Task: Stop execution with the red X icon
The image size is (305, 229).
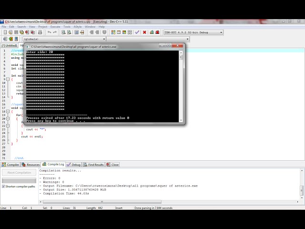Action: pos(144,32)
